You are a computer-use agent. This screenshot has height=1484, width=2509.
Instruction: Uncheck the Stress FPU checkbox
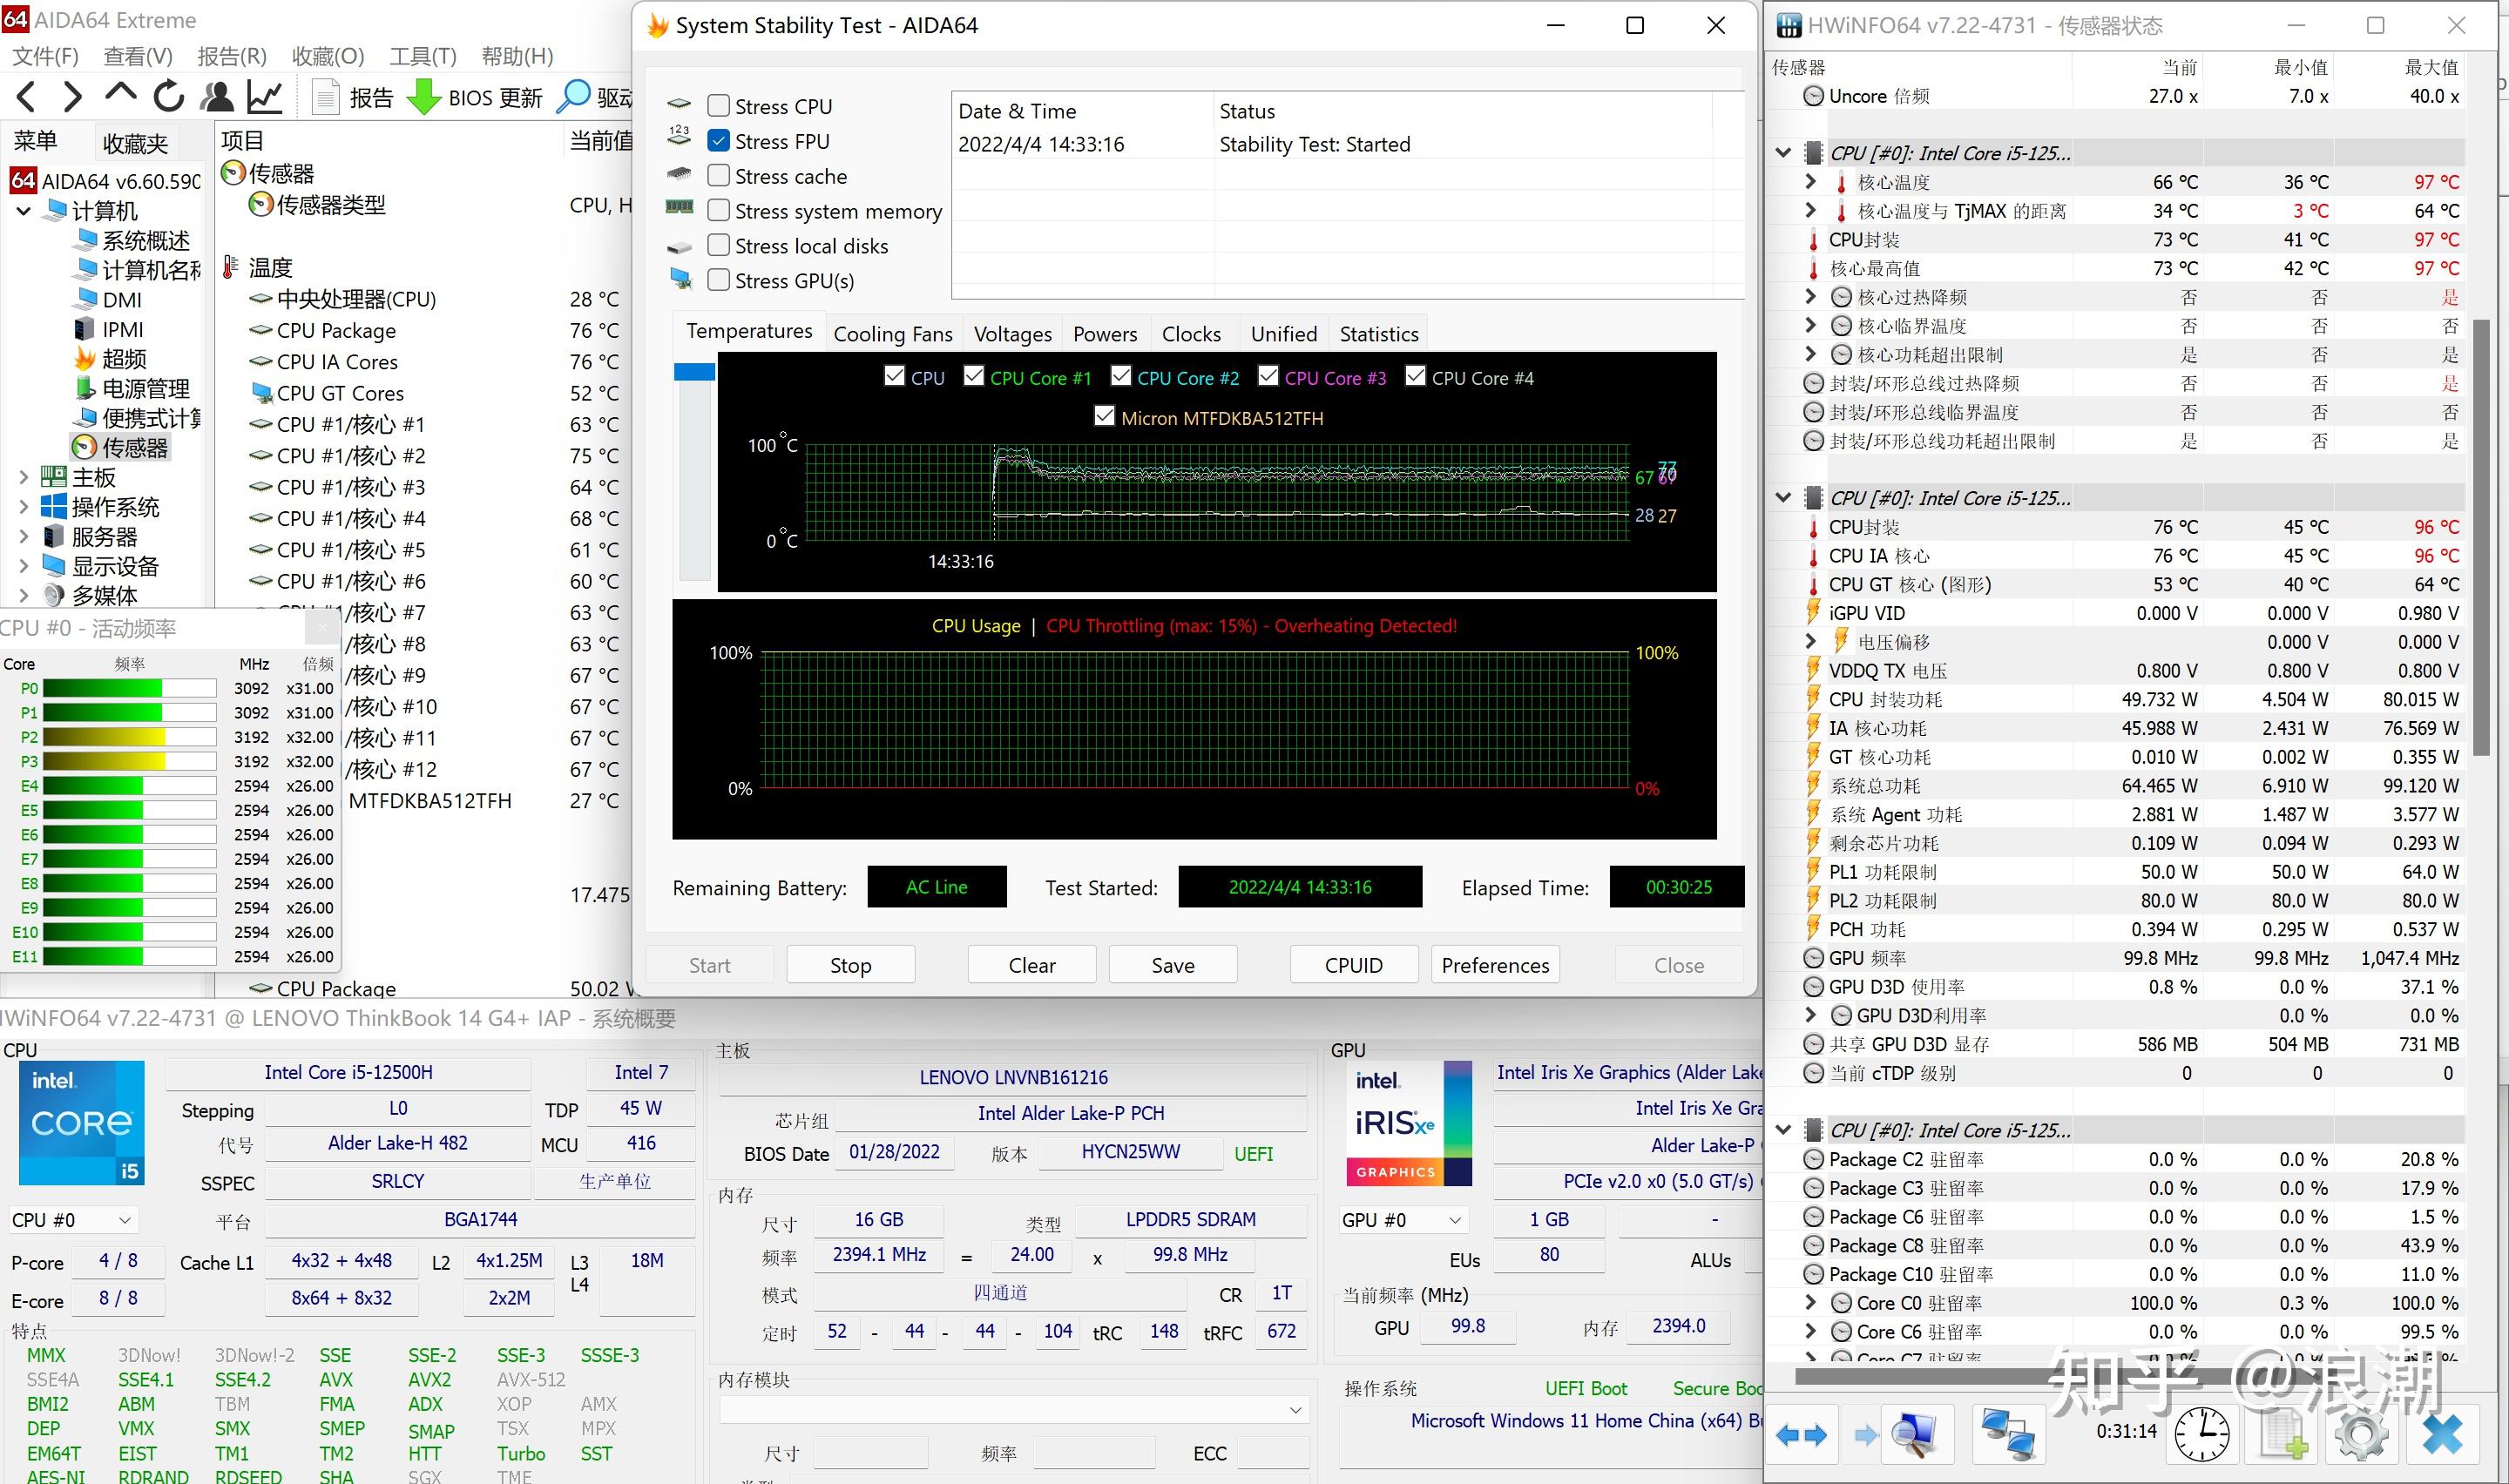click(x=718, y=141)
